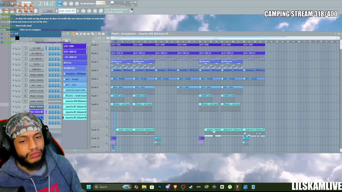Select the ZENOLOGY pattern in picker

tap(75, 68)
